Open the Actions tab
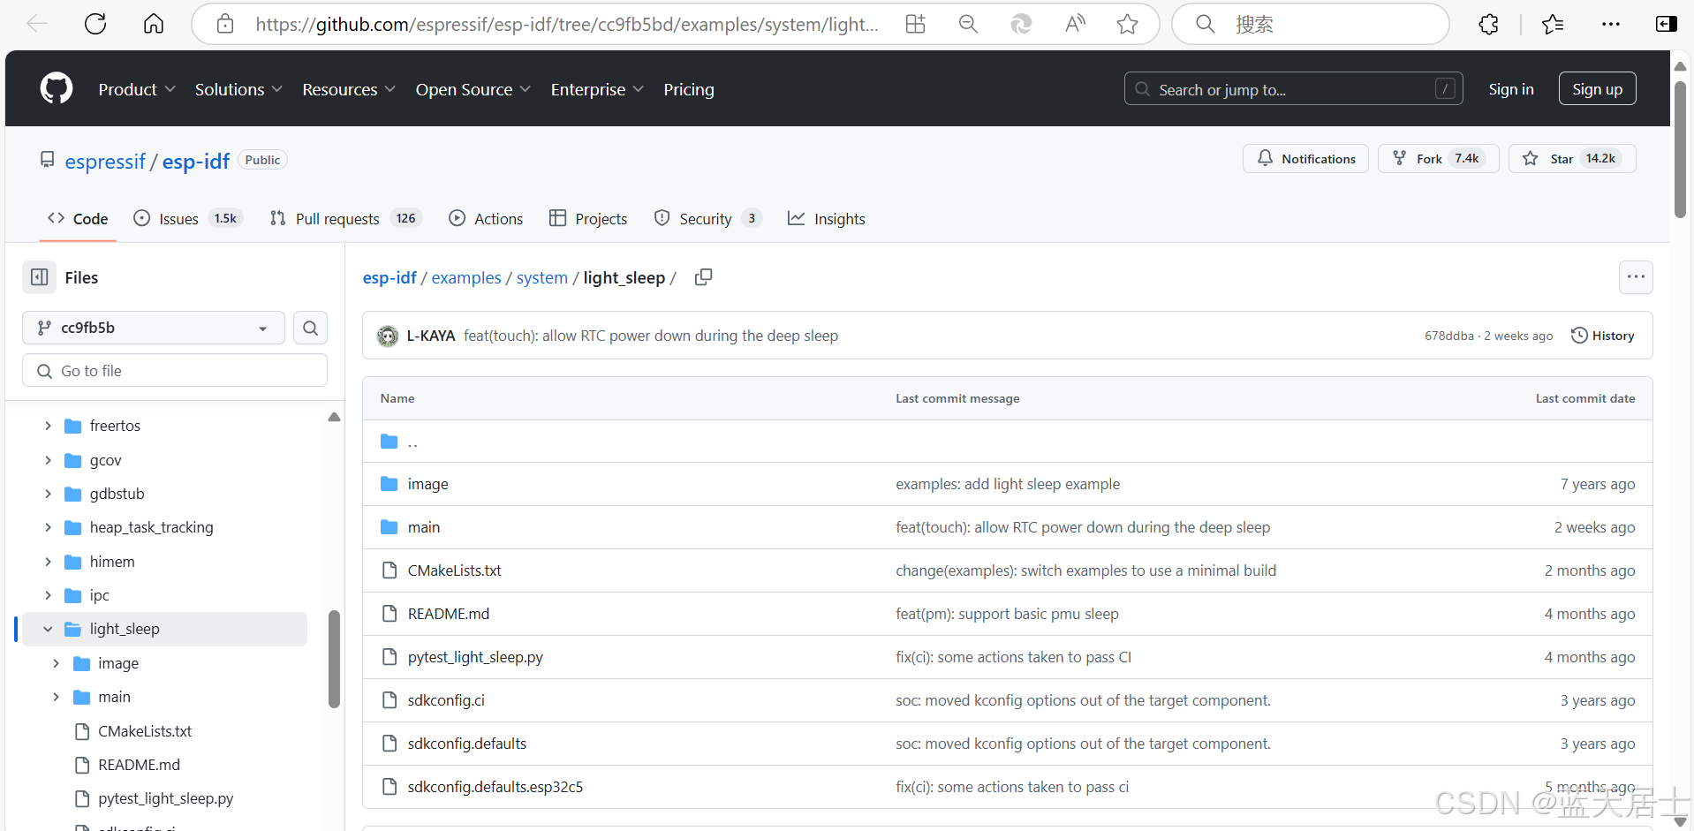This screenshot has height=831, width=1694. 486,219
